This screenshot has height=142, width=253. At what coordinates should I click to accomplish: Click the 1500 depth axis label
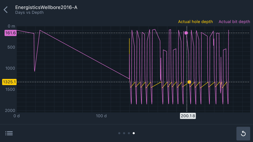pos(10,89)
